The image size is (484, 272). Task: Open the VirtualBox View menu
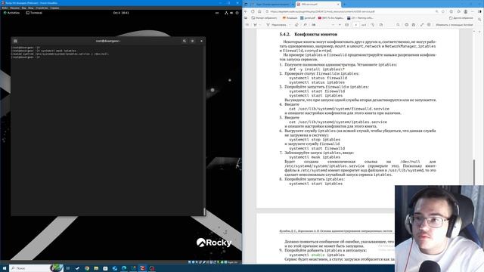(x=23, y=8)
